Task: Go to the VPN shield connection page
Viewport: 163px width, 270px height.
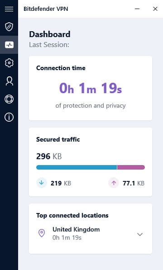Action: (x=9, y=27)
